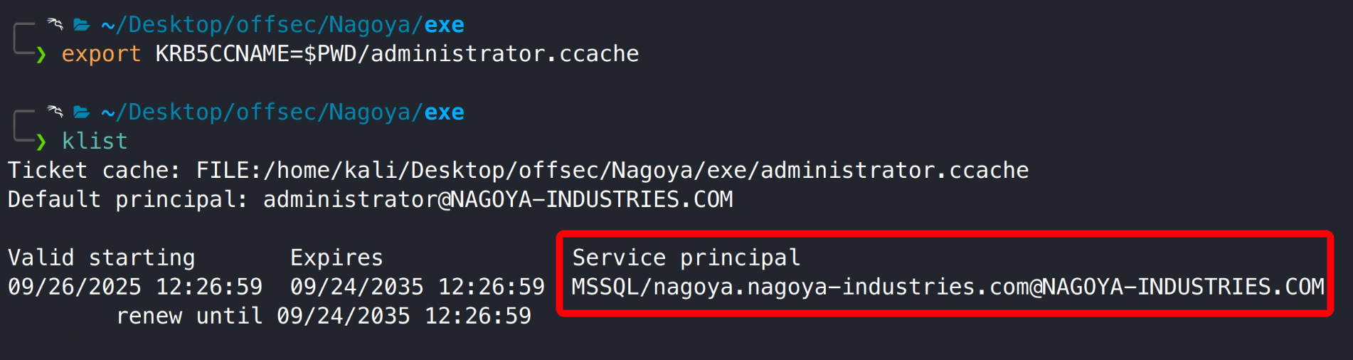Image resolution: width=1353 pixels, height=360 pixels.
Task: Click the Valid starting column header
Action: [x=101, y=258]
